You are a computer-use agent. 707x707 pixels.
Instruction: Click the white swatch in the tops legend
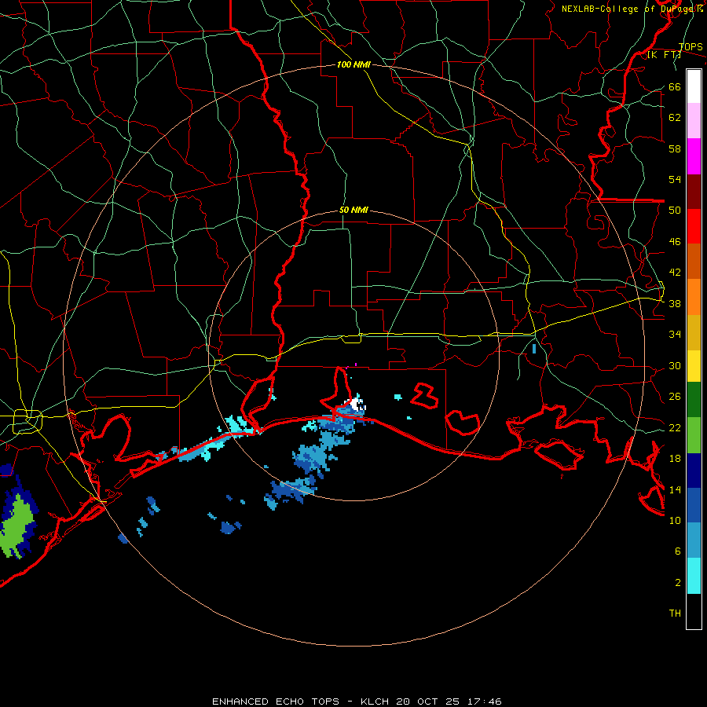pos(694,86)
